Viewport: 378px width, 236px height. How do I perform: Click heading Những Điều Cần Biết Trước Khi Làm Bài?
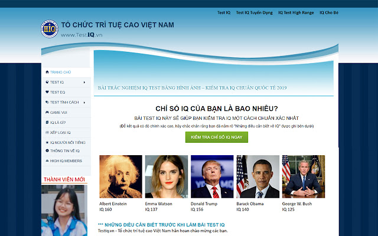click(161, 225)
